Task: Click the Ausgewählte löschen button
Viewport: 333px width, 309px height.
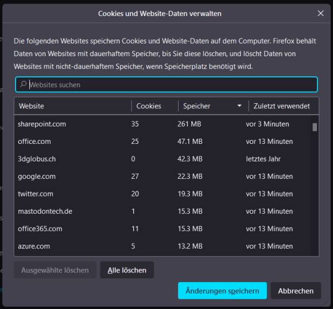Action: [x=55, y=270]
